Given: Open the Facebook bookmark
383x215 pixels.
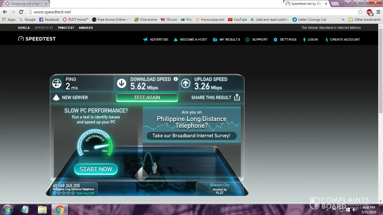Looking at the screenshot, I should pyautogui.click(x=49, y=20).
